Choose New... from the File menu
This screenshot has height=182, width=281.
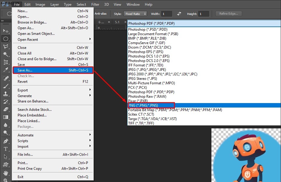[x=53, y=11]
